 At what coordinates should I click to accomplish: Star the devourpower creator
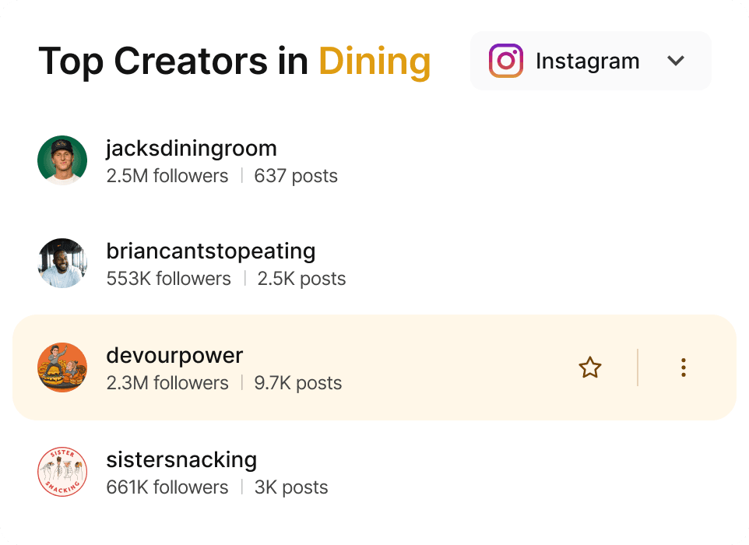pos(590,367)
